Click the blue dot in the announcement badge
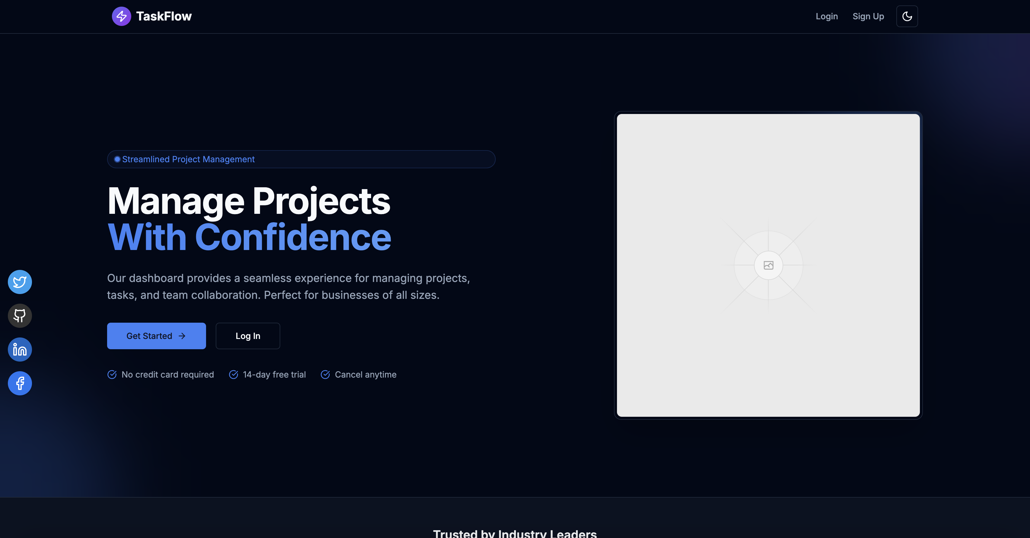Image resolution: width=1030 pixels, height=538 pixels. point(116,159)
